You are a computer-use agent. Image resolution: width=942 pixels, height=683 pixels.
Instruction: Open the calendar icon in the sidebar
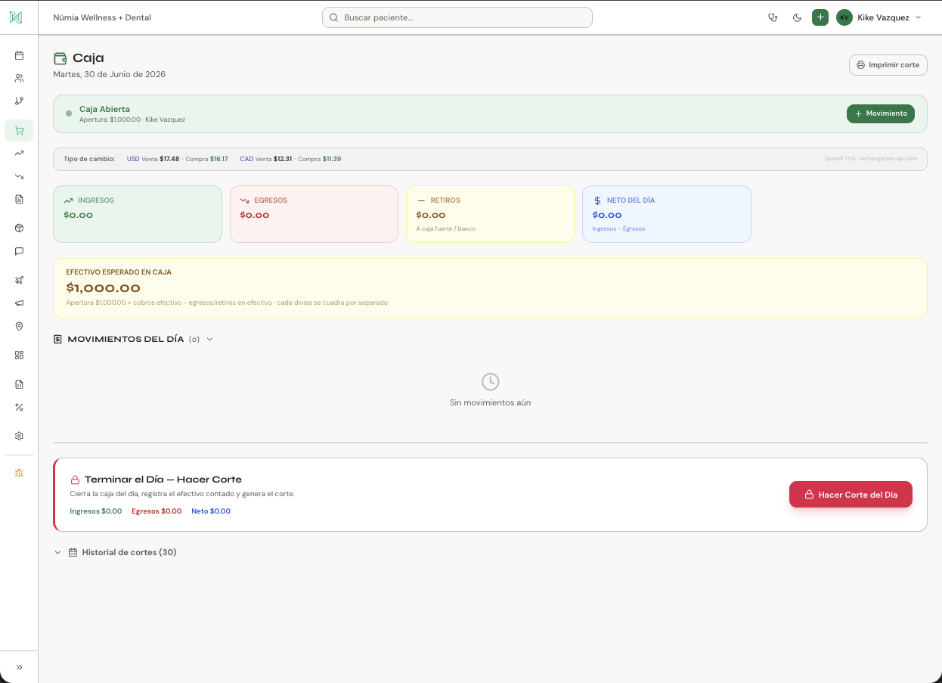[x=19, y=55]
